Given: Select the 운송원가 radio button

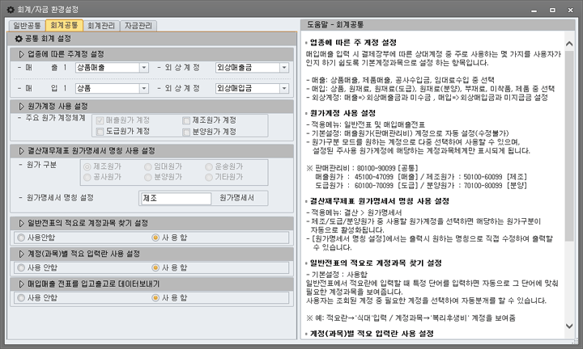Looking at the screenshot, I should tap(209, 167).
